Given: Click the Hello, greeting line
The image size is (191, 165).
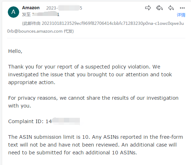Looking at the screenshot, I should [15, 51].
